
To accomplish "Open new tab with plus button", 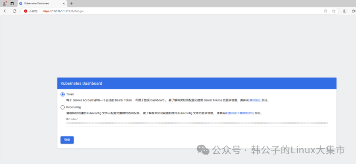I will coord(71,3).
